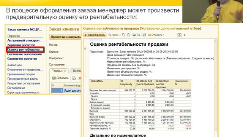Open Согласование link in sidebar

click(16, 88)
